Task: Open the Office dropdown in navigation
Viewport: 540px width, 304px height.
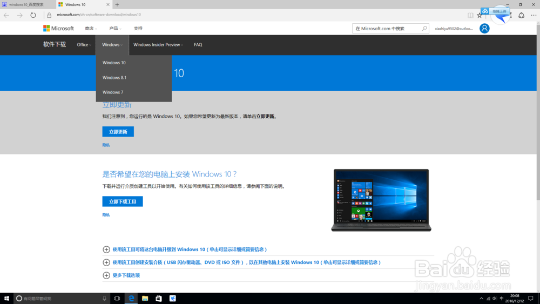Action: [x=84, y=45]
